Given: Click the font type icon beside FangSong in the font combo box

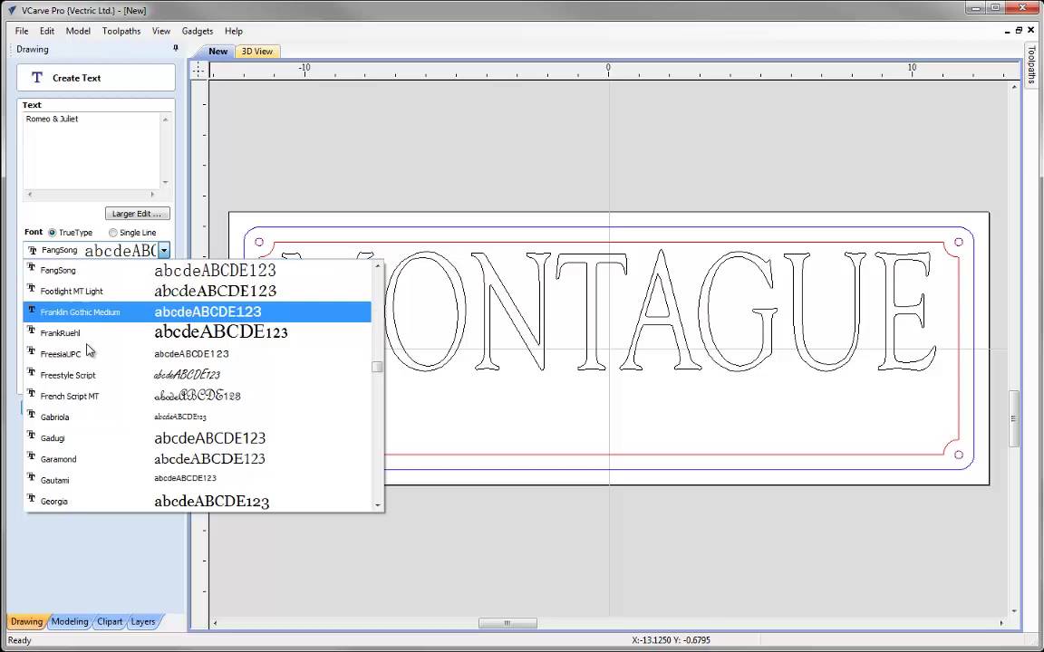Looking at the screenshot, I should tap(32, 250).
